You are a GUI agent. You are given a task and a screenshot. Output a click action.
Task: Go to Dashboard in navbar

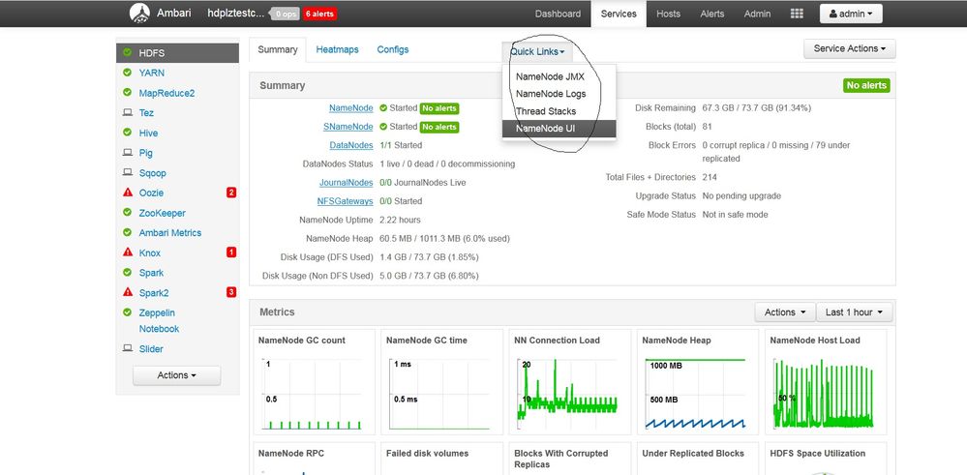(558, 14)
